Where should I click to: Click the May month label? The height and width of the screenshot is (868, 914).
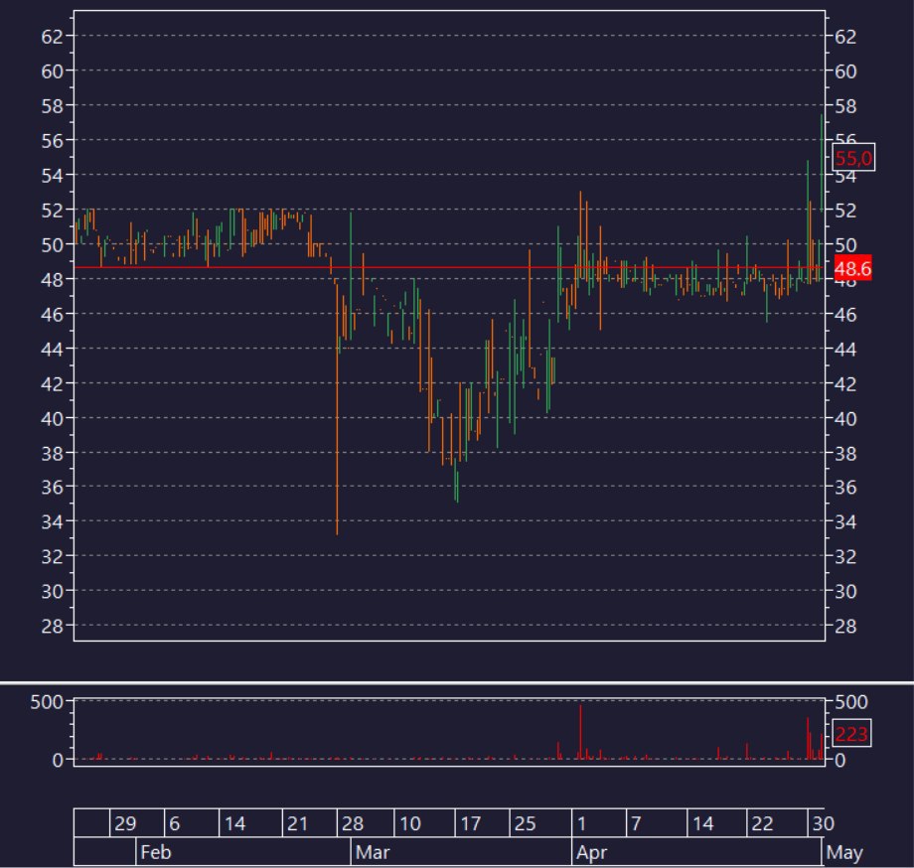point(844,852)
